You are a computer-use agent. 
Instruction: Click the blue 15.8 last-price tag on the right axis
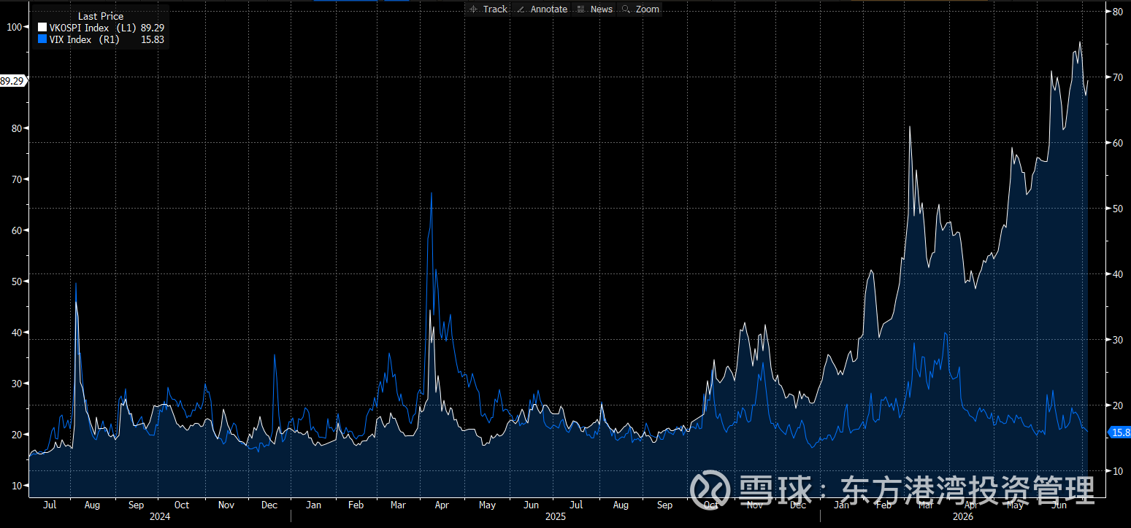pos(1120,432)
